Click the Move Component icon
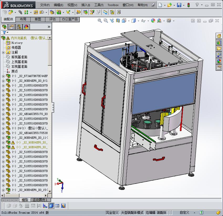The width and height of the screenshot is (223, 216). pos(42,12)
